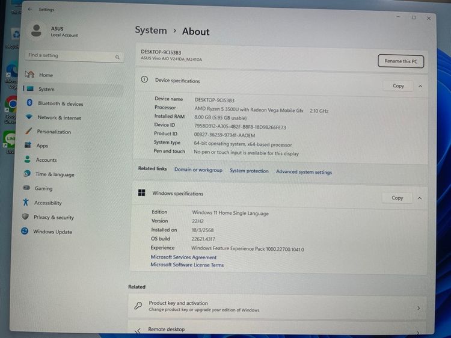Viewport: 451px width, 338px height.
Task: Click the OS build value 22621.4317
Action: pyautogui.click(x=203, y=239)
